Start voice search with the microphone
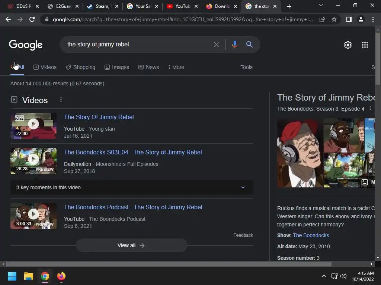The image size is (381, 285). [x=234, y=45]
